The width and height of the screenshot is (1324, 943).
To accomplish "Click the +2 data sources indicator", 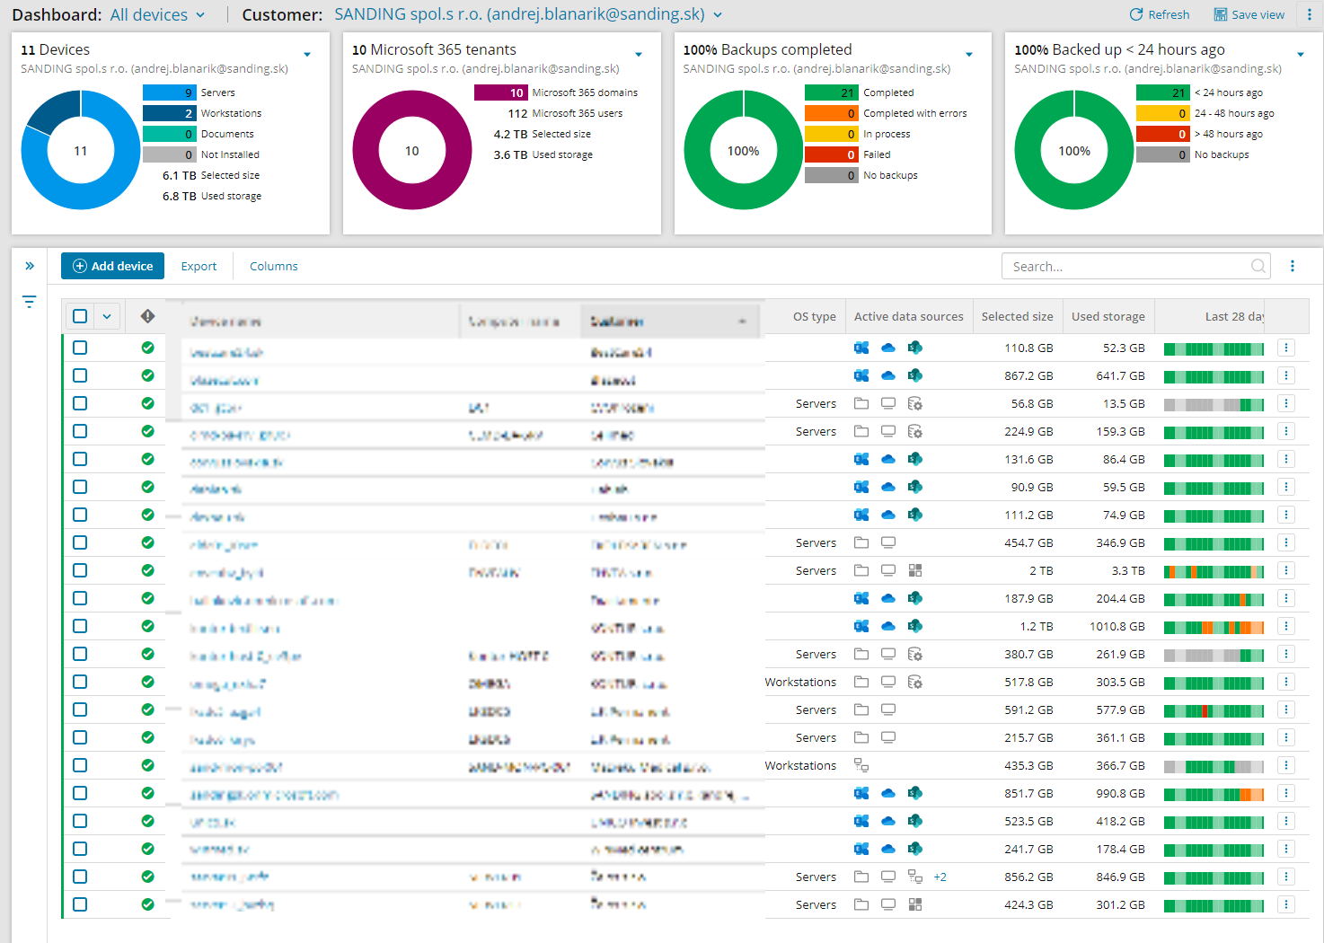I will (x=940, y=877).
